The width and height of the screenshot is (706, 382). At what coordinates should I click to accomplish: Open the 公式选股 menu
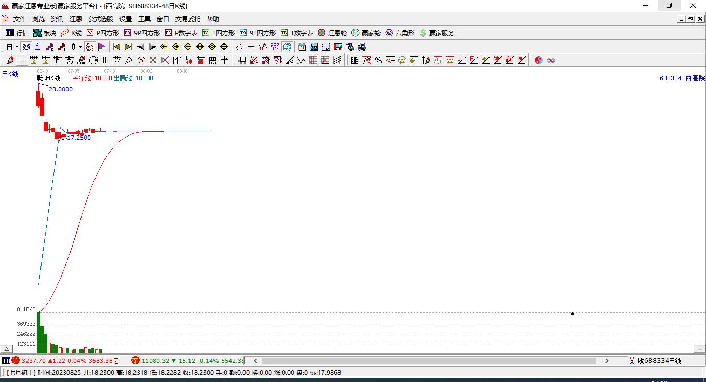coord(100,19)
